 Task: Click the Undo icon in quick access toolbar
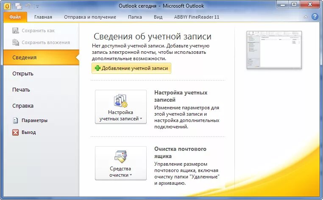[x=28, y=6]
